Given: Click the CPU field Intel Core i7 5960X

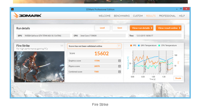Looking at the screenshot, I should (102, 36).
